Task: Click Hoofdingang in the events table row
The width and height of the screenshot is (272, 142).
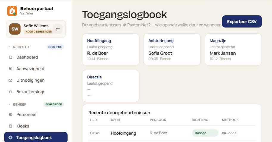Action: [123, 133]
